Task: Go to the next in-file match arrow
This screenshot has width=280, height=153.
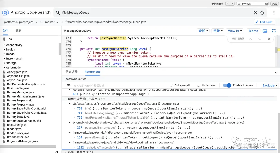Action: (x=260, y=39)
